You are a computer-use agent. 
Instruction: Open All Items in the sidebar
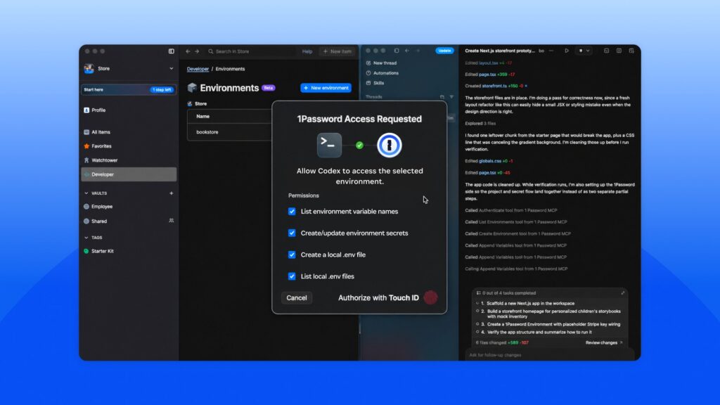click(x=97, y=132)
